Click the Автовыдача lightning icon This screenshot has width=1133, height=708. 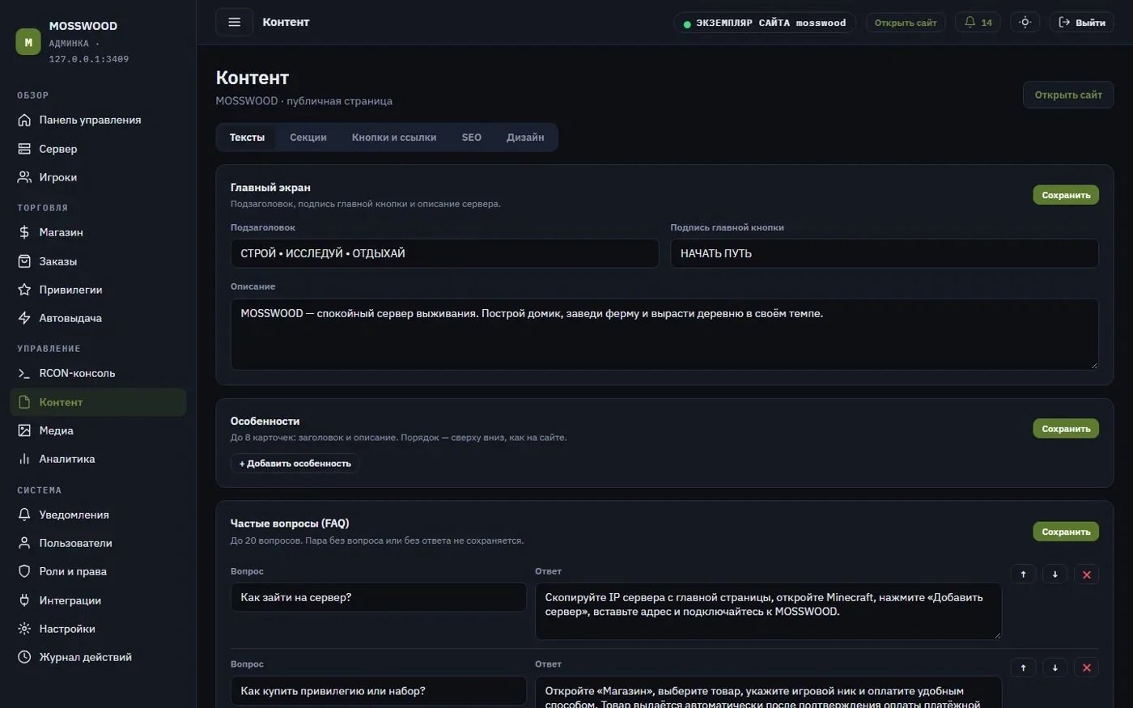coord(24,318)
